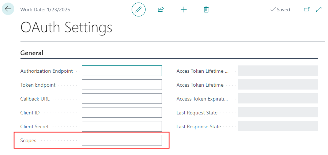Select the Acces Token Lifetime field

[x=278, y=85]
